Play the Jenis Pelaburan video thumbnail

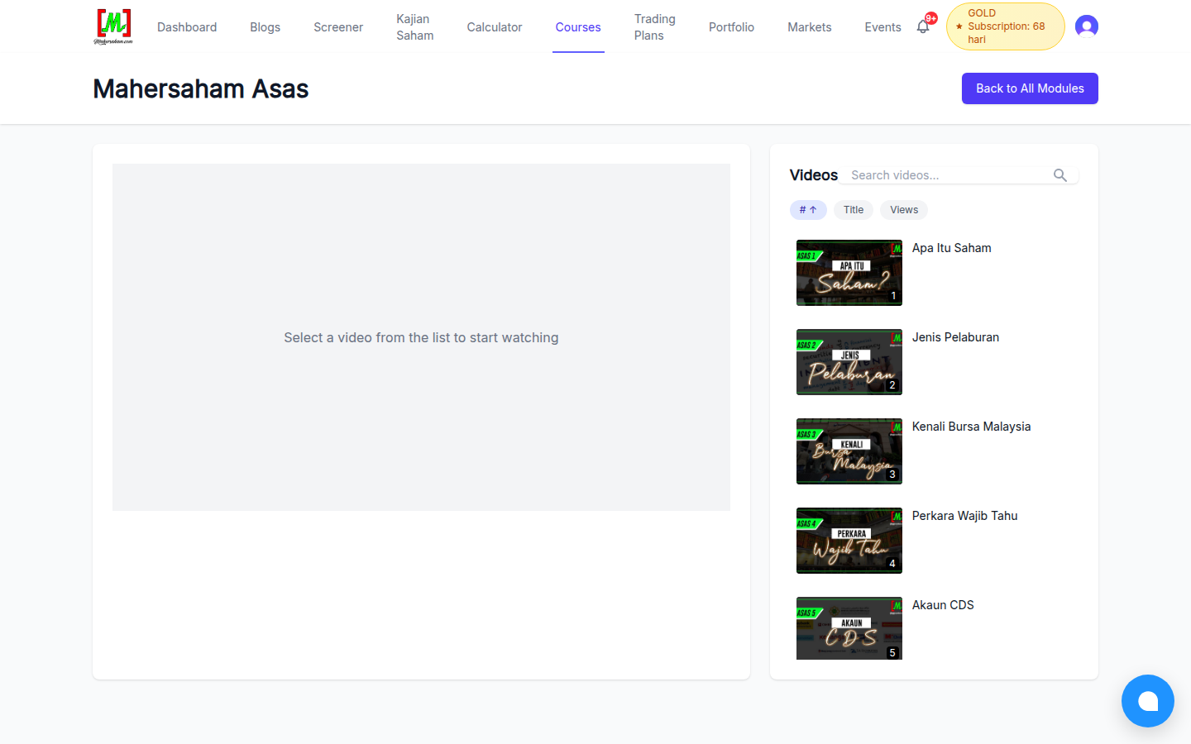click(x=849, y=362)
